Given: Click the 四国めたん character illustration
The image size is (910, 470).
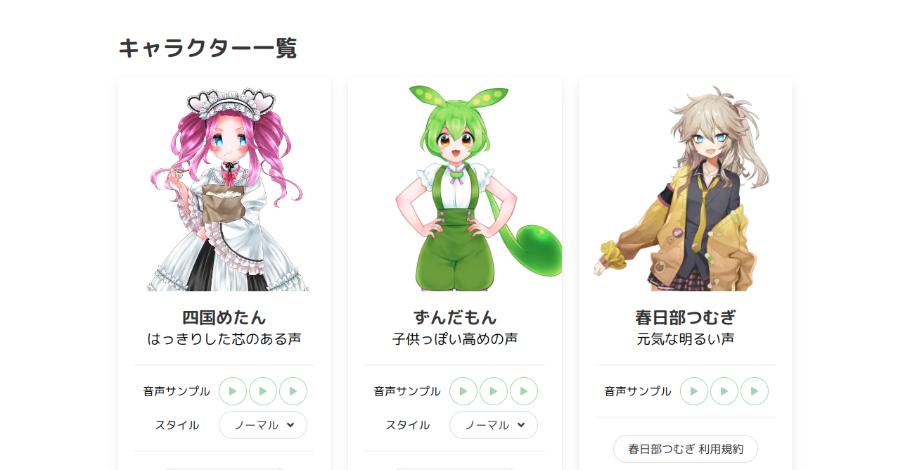Looking at the screenshot, I should click(x=224, y=189).
